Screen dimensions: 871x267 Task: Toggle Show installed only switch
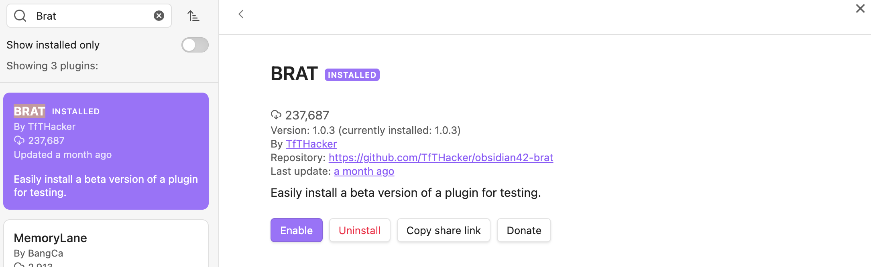click(195, 45)
